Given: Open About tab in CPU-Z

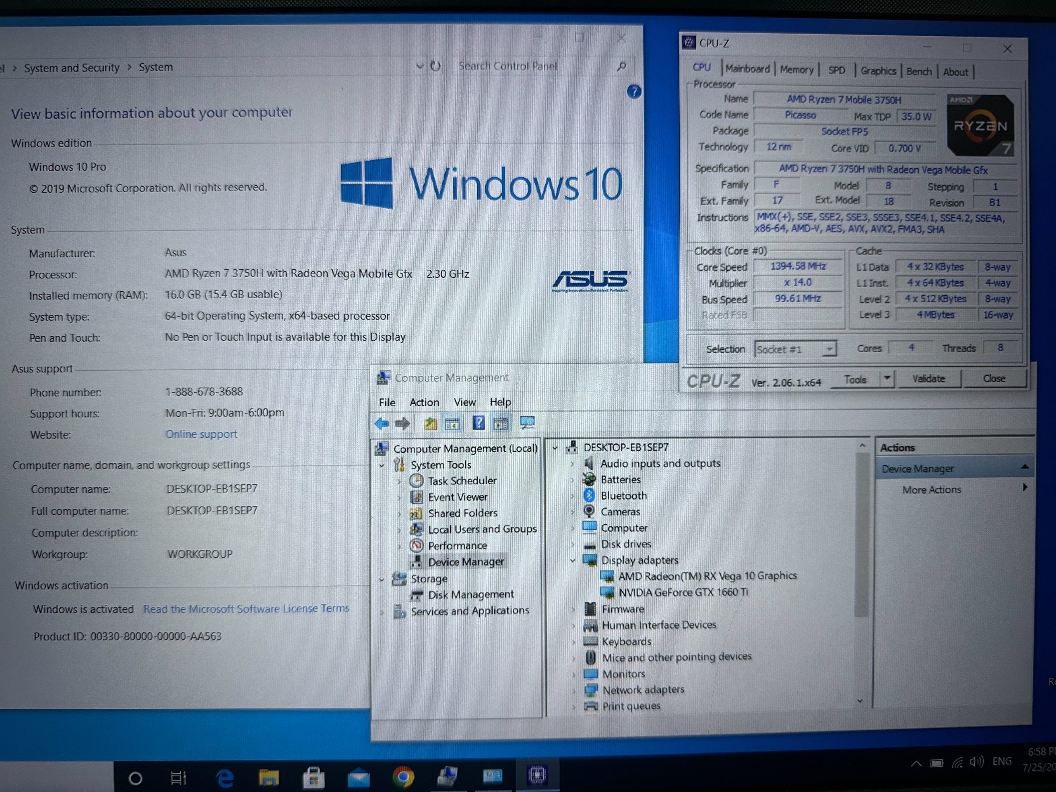Looking at the screenshot, I should point(955,72).
